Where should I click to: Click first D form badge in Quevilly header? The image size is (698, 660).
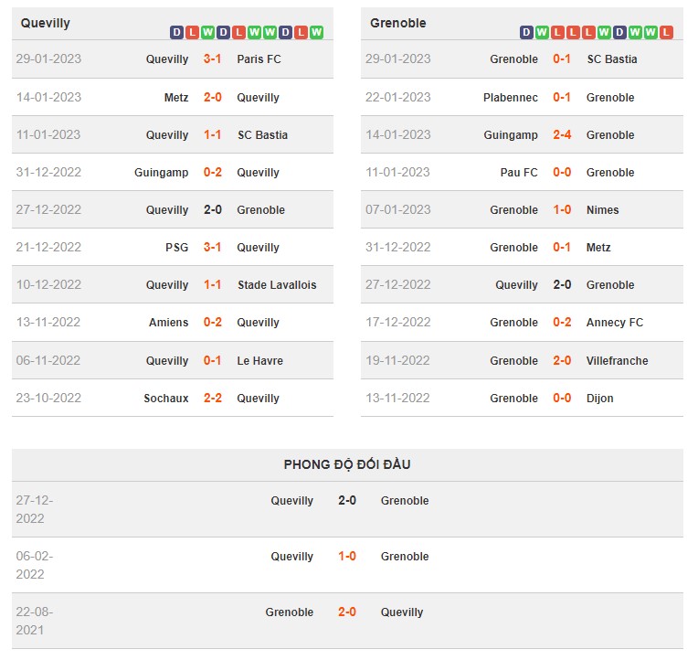[x=176, y=32]
